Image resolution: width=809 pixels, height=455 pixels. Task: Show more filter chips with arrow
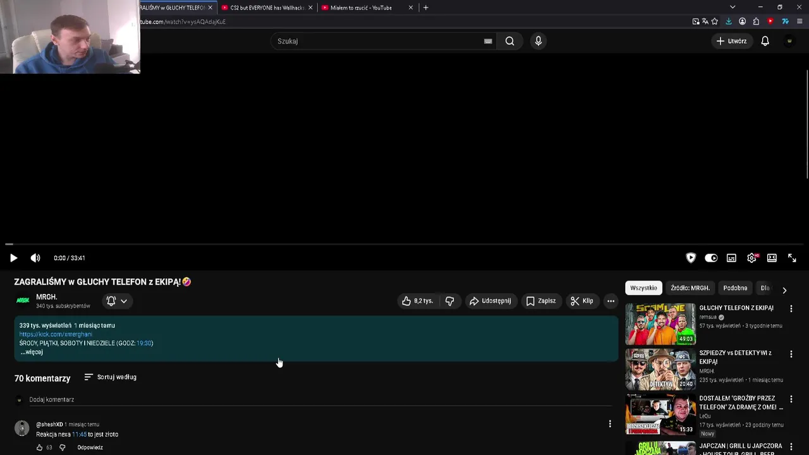pyautogui.click(x=784, y=290)
